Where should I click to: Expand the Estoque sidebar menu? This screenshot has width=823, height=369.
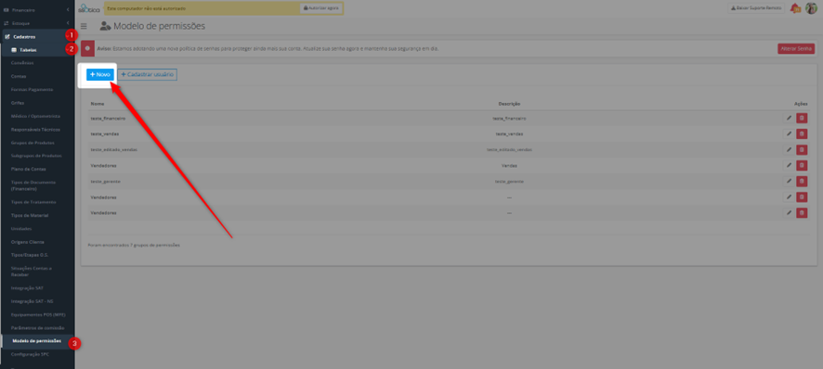point(37,23)
